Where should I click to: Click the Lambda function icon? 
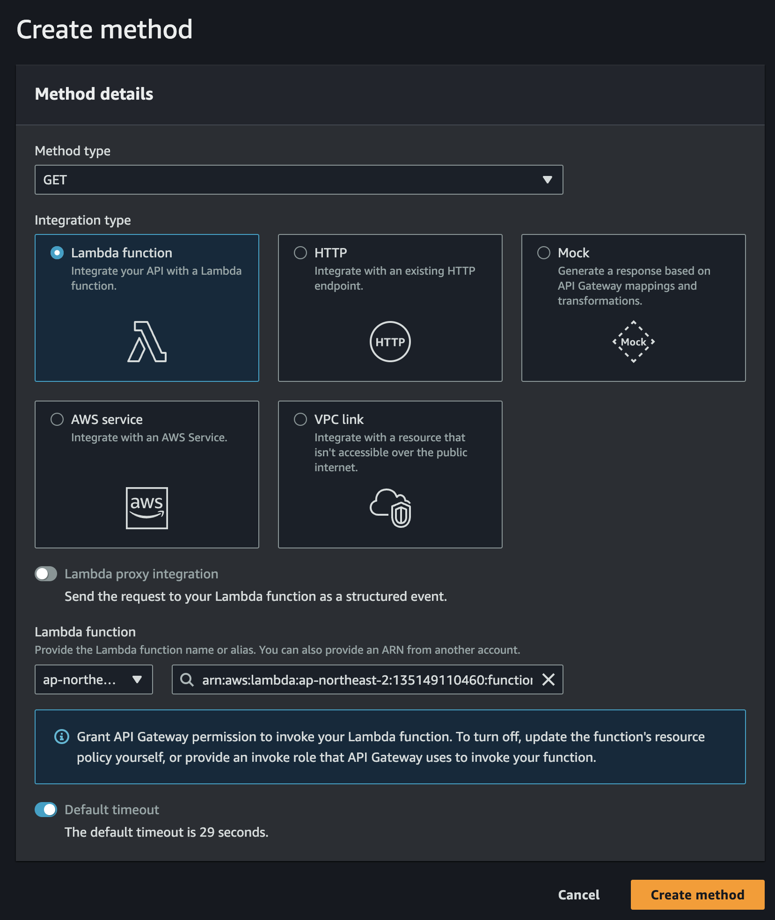(x=147, y=342)
